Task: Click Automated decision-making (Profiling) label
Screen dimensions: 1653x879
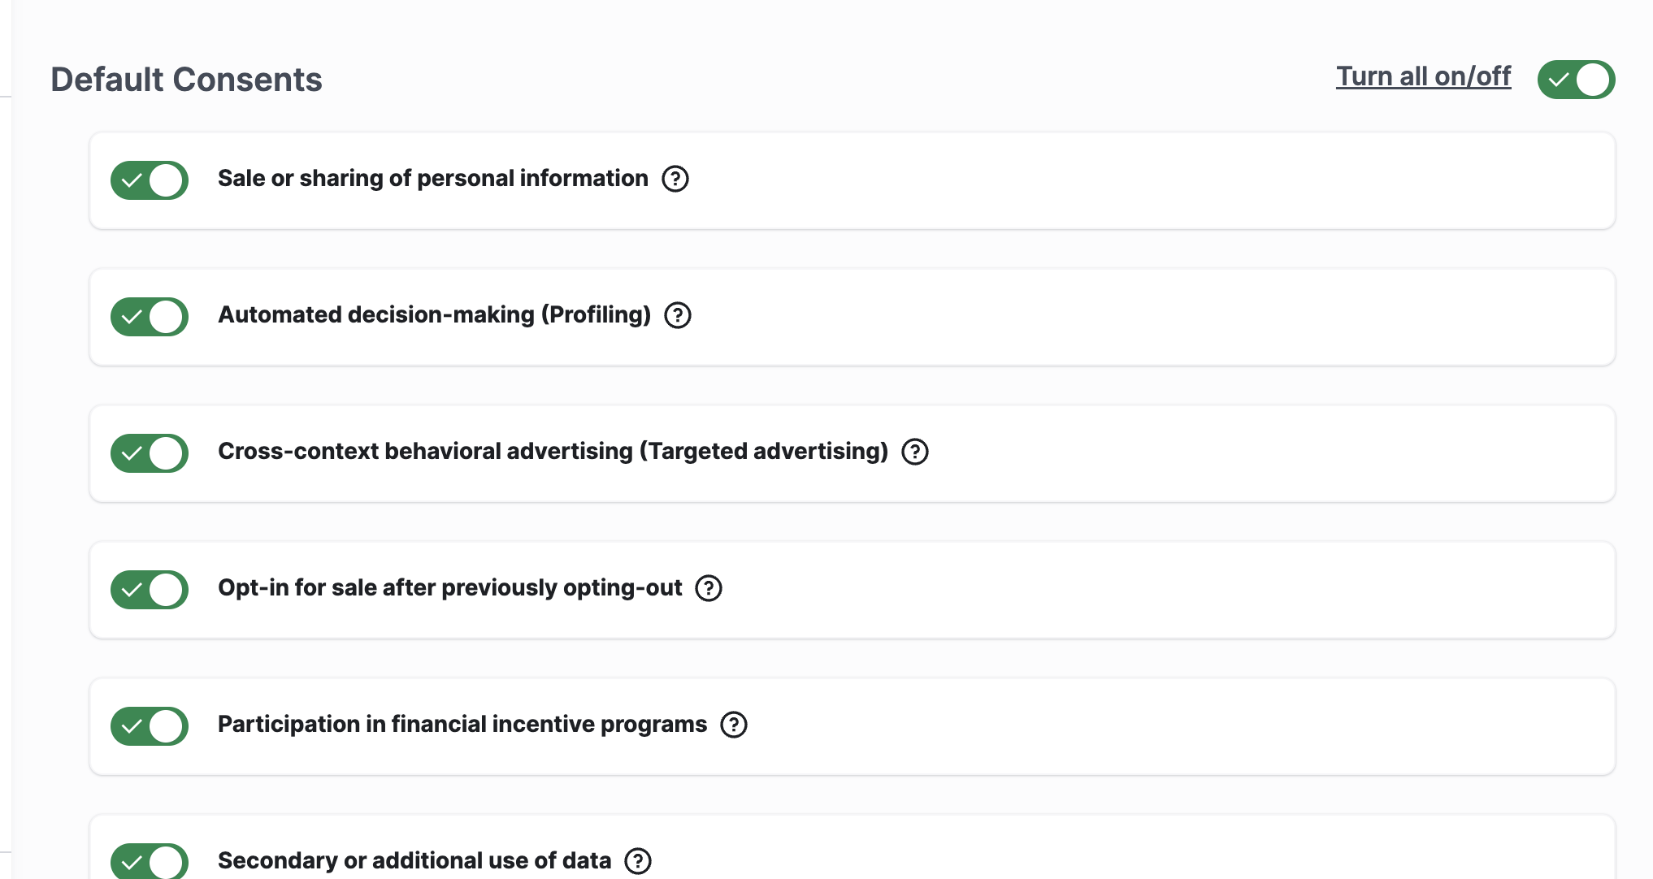Action: [434, 315]
